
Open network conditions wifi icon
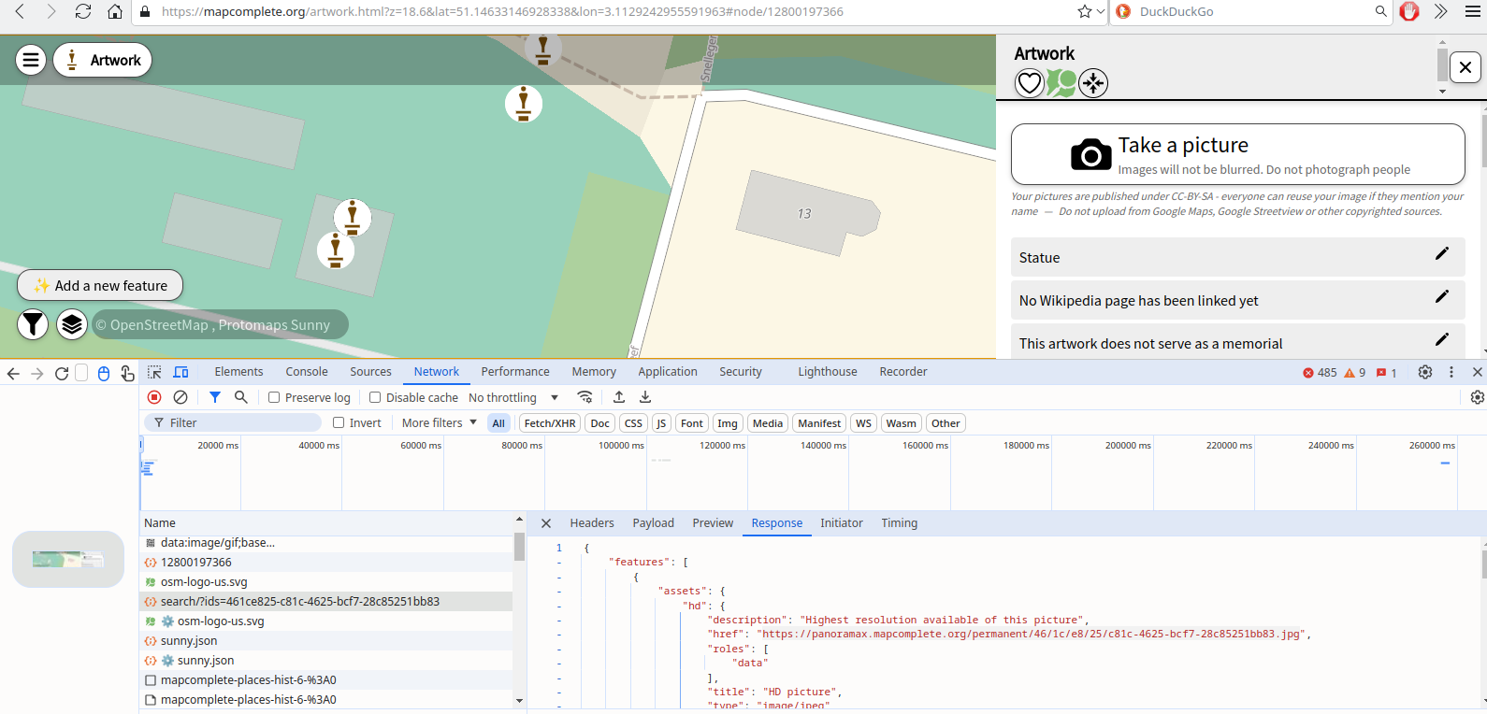pos(585,397)
